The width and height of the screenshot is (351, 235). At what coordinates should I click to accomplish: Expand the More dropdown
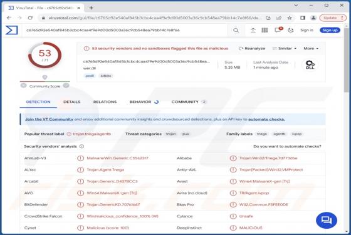coord(311,48)
